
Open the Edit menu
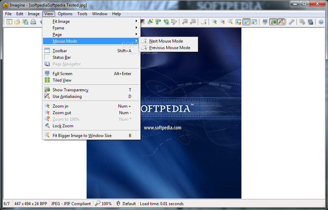tap(20, 14)
